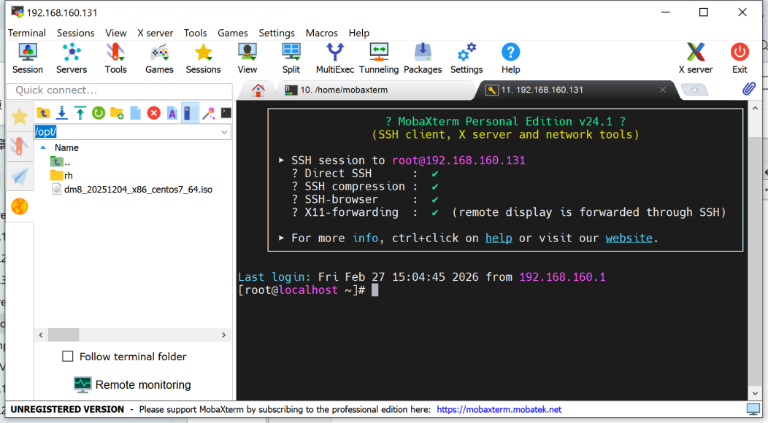Expand the /opt/ path dropdown arrow
Screen dimensions: 768x423
point(224,132)
